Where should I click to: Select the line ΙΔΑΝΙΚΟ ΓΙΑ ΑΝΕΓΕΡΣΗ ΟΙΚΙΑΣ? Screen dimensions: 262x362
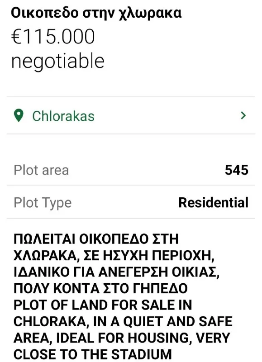coord(116,272)
